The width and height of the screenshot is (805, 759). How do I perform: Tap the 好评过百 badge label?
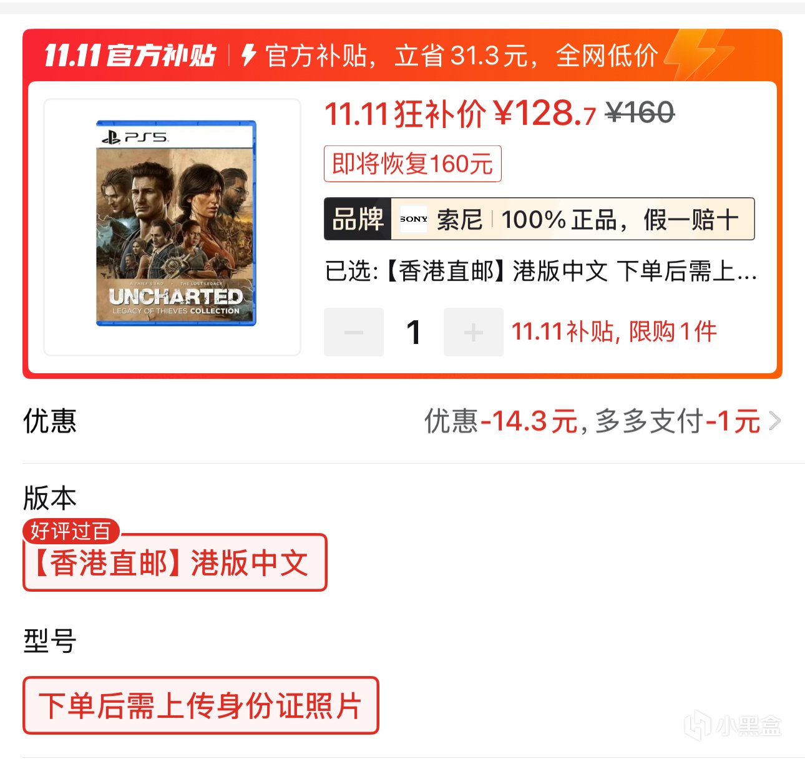tap(71, 531)
